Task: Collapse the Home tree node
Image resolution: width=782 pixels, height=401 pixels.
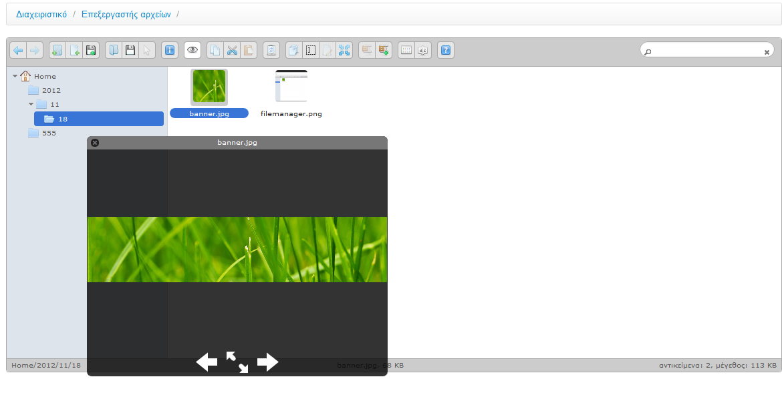Action: click(x=17, y=76)
